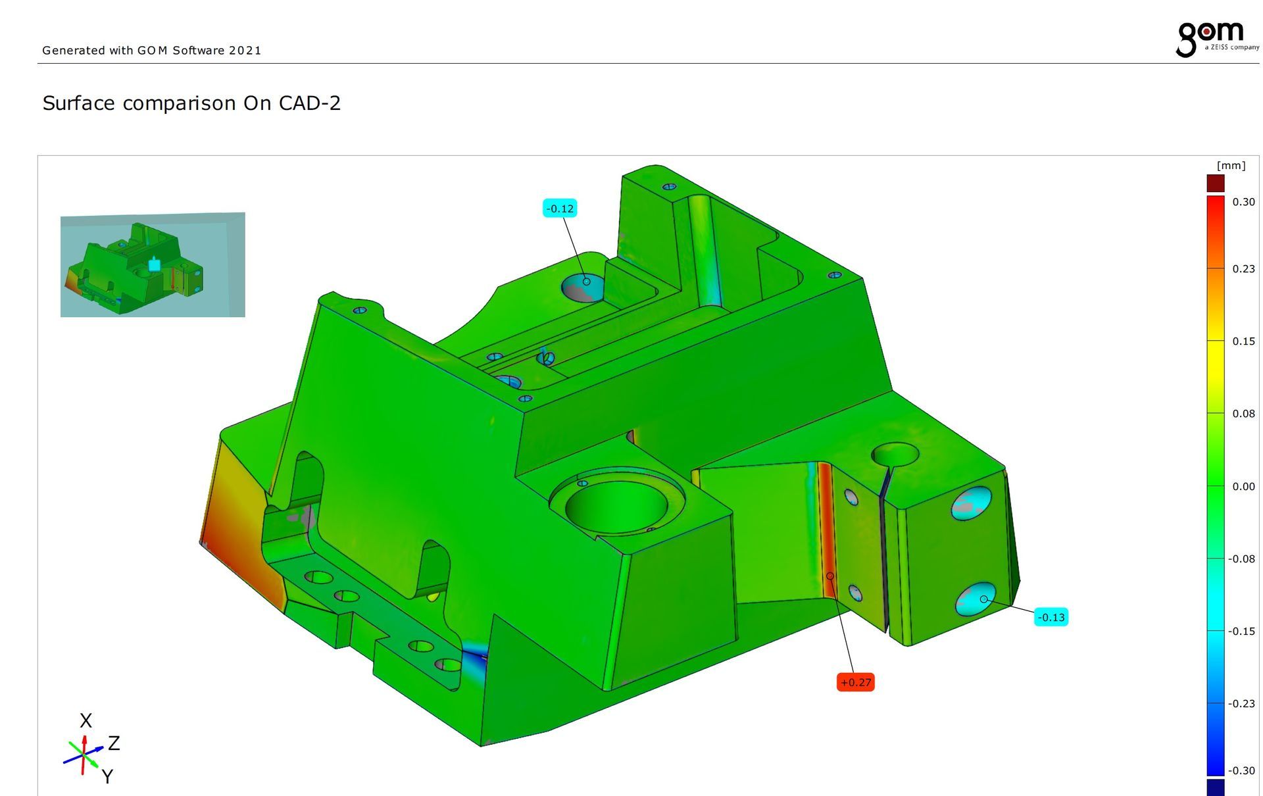The image size is (1263, 796).
Task: Click the -0.12 deviation label
Action: 560,209
